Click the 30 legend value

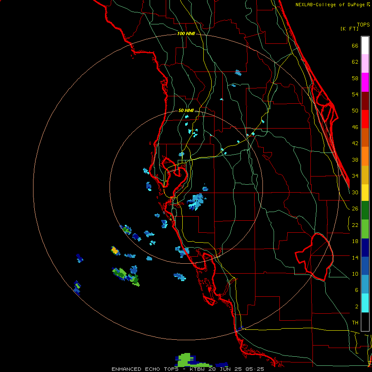355,192
